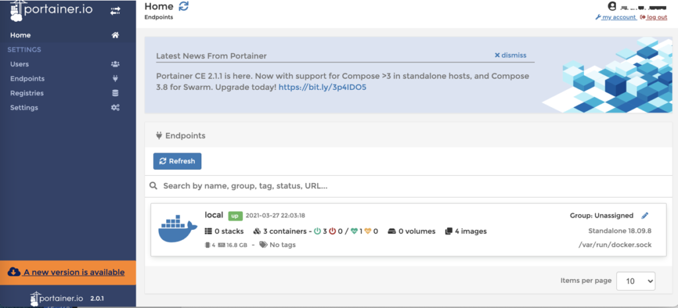Viewport: 678px width, 308px height.
Task: Click 'Latest News From Portainer' heading
Action: click(x=211, y=56)
